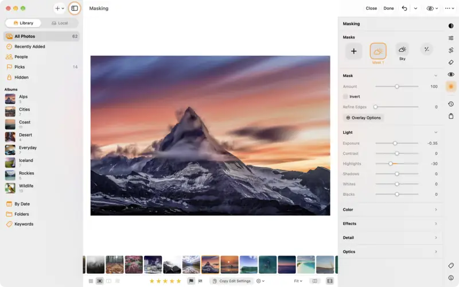This screenshot has width=459, height=287.
Task: Click the Done button
Action: pos(388,8)
